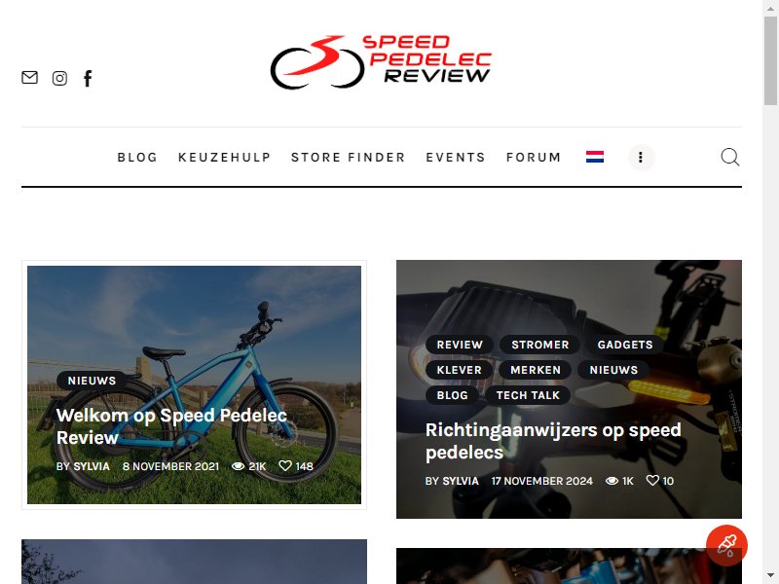Navigate to the Forum
This screenshot has width=779, height=584.
pyautogui.click(x=534, y=158)
